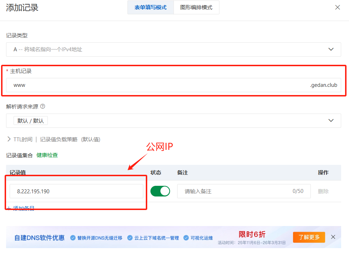This screenshot has width=349, height=257.
Task: Click the plus 添加条目 link
Action: coord(21,208)
